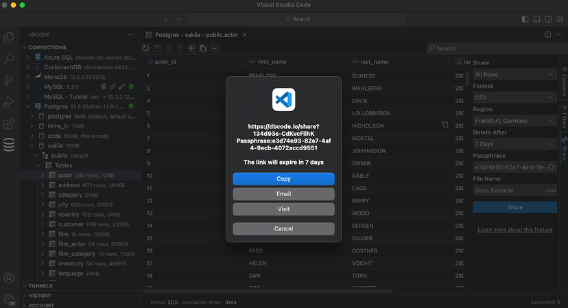Edit the MySQL 8.3.0 connection pencil icon
This screenshot has width=568, height=308.
point(122,86)
